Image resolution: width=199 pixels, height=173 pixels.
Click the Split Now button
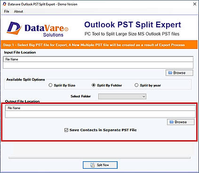100,165
